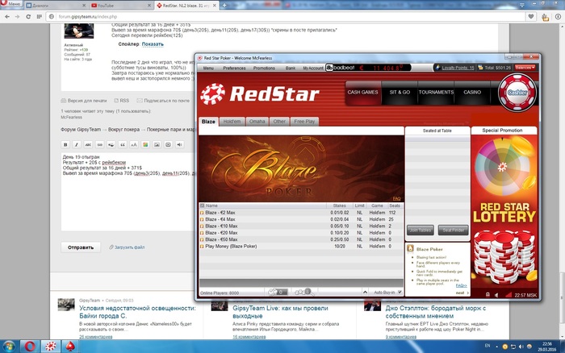
Task: Click the lock icon in RedStar footer
Action: pyautogui.click(x=488, y=295)
